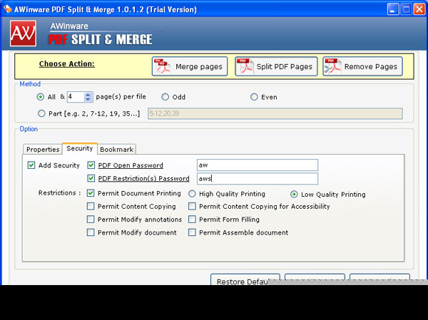Click the merge PDF icon on Merge pages
428x320 pixels.
click(163, 66)
